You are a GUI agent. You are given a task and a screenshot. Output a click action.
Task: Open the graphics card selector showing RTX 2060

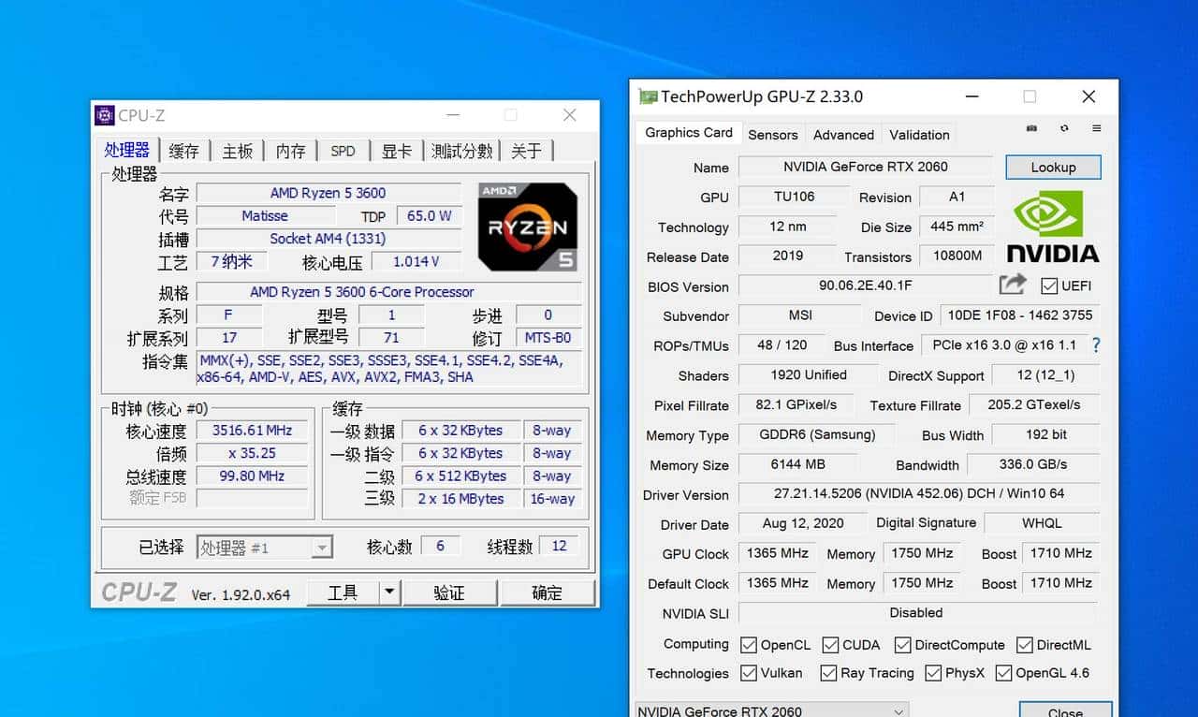pyautogui.click(x=897, y=710)
